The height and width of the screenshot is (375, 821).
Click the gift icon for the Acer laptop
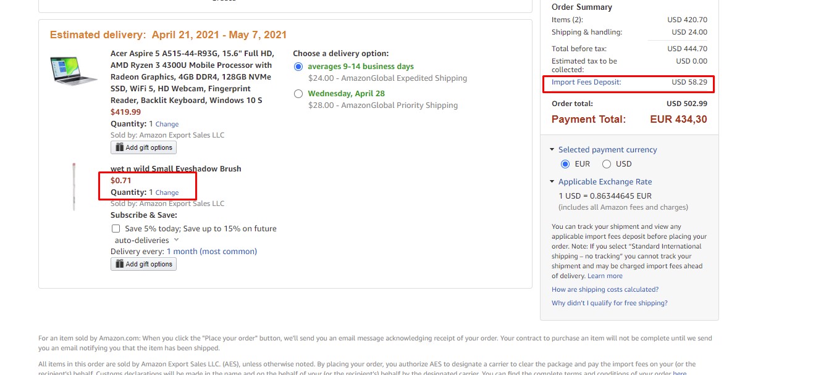[x=119, y=147]
